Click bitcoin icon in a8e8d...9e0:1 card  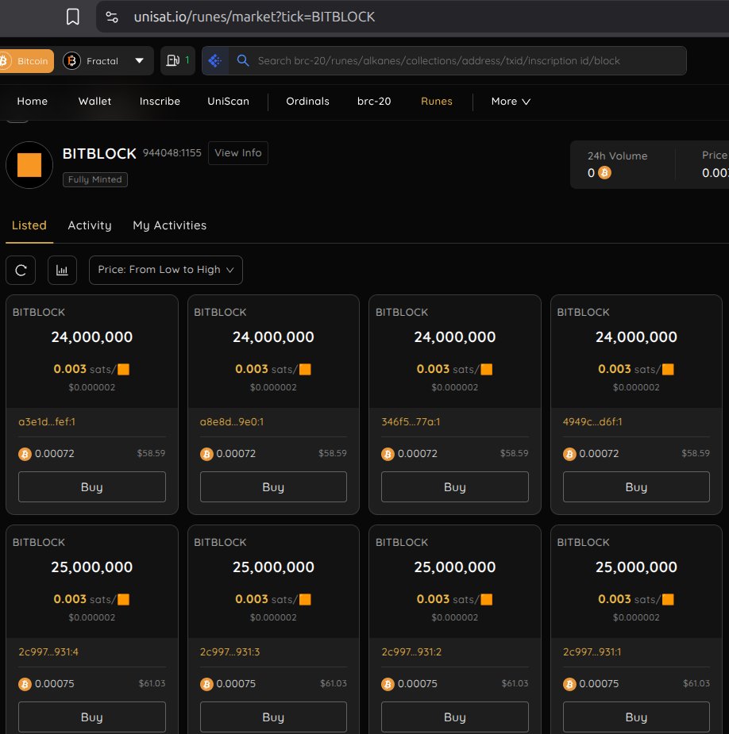tap(206, 454)
